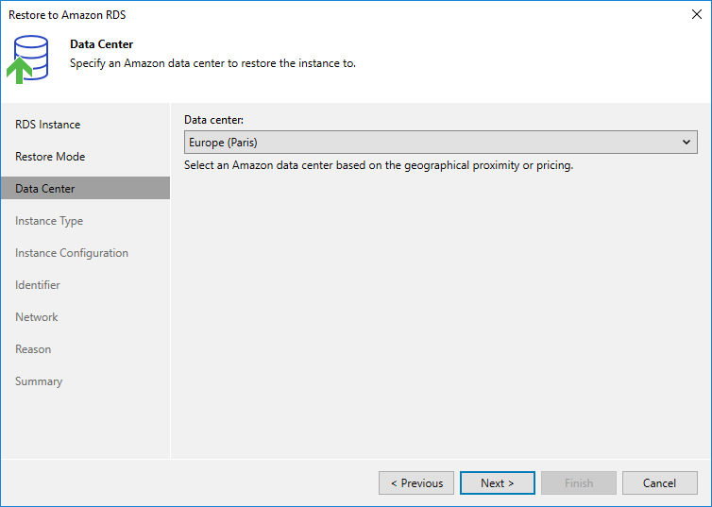This screenshot has height=507, width=712.
Task: Click the Restore to Amazon RDS title bar
Action: click(283, 14)
